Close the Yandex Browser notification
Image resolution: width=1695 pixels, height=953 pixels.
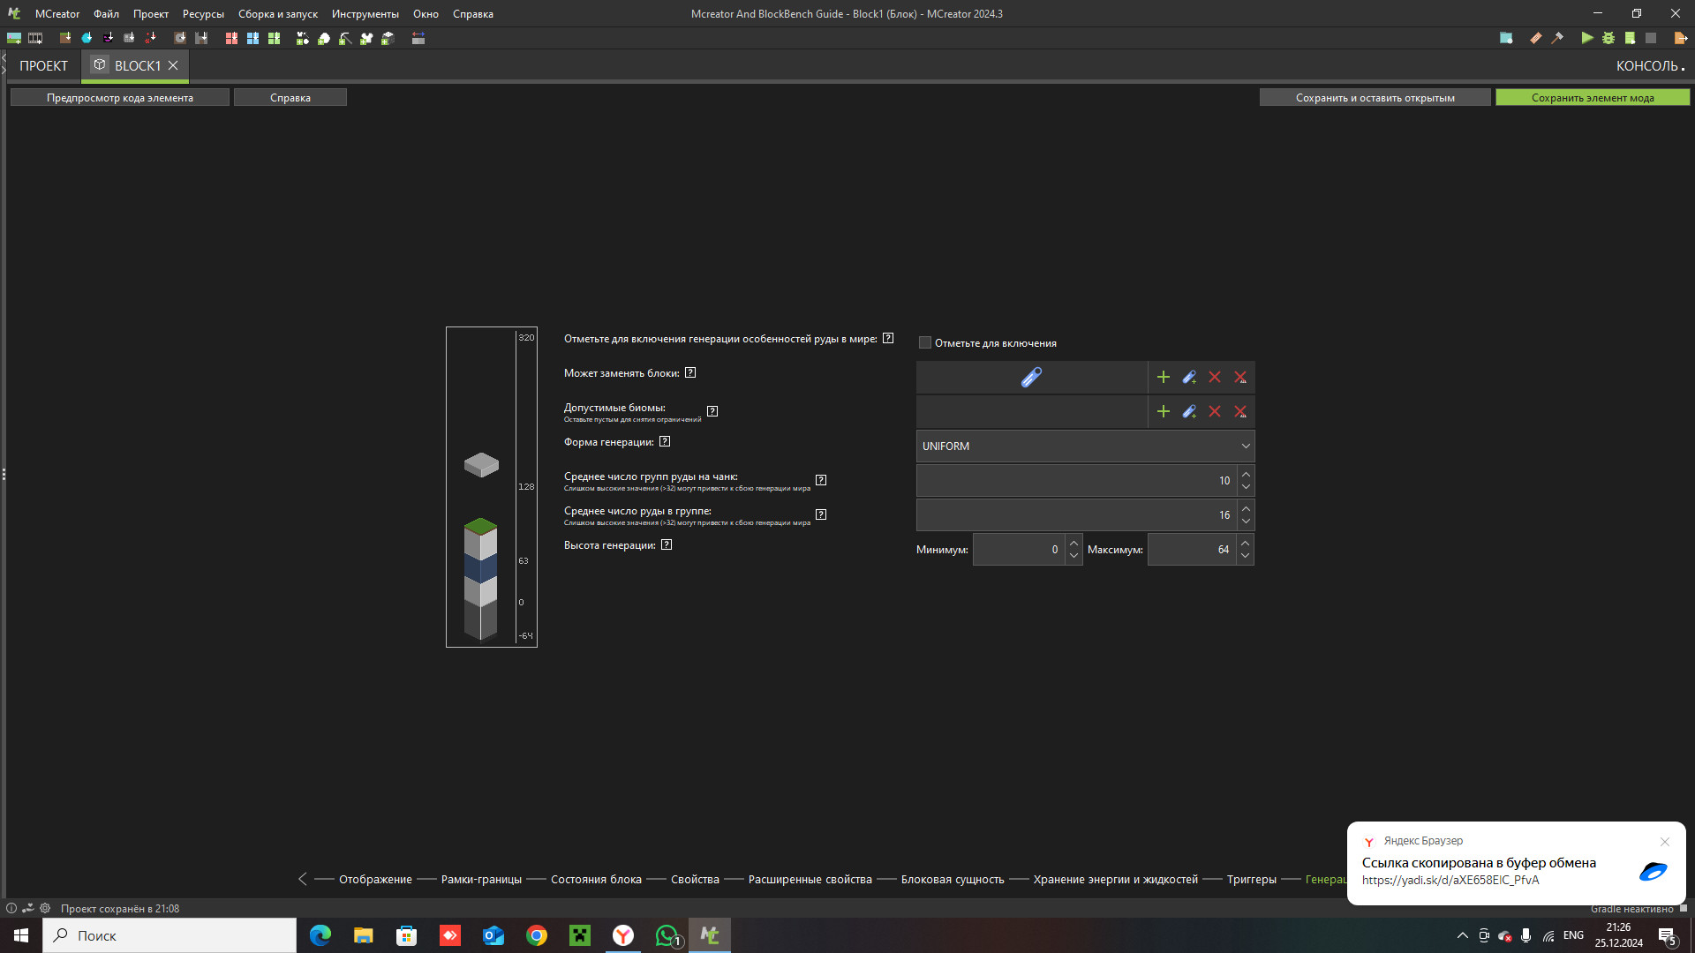click(x=1664, y=842)
